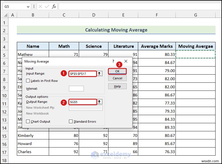Close the Moving Average dialog with X
This screenshot has height=164, width=222.
click(x=126, y=61)
